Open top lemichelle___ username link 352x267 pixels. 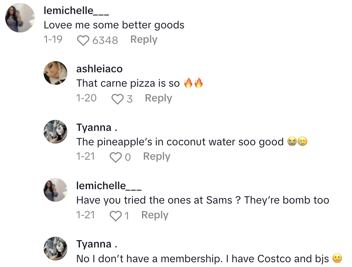76,11
